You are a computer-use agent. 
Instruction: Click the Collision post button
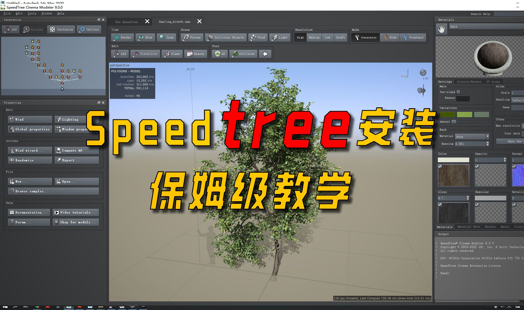point(243,54)
